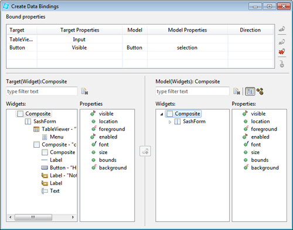Select the Button row in bound properties

[x=140, y=48]
